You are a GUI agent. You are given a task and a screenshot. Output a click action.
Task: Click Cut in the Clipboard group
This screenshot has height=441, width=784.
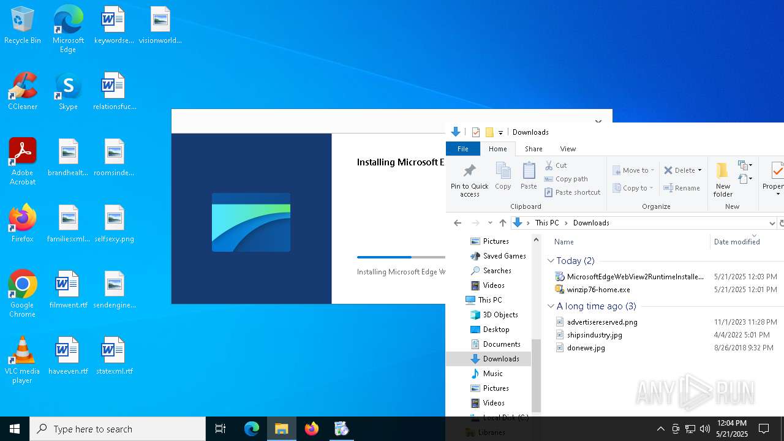[x=556, y=165]
